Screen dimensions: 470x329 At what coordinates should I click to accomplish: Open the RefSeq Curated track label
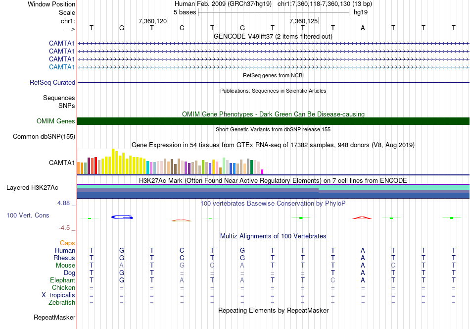[x=52, y=82]
